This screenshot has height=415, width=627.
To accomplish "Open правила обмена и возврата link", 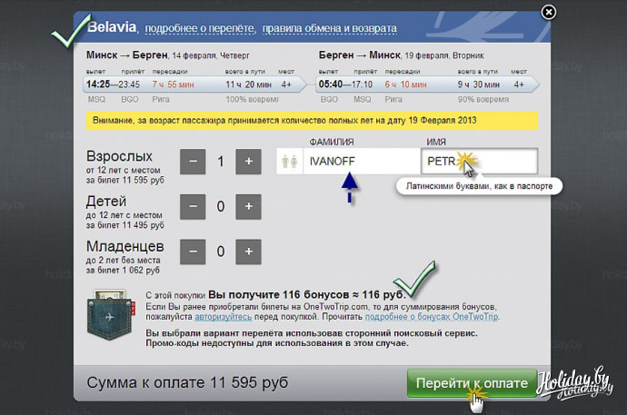I will 328,28.
